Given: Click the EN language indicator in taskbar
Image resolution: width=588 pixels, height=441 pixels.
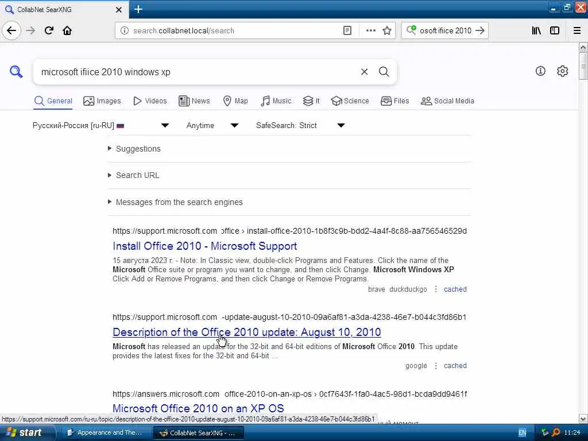Looking at the screenshot, I should [x=522, y=433].
